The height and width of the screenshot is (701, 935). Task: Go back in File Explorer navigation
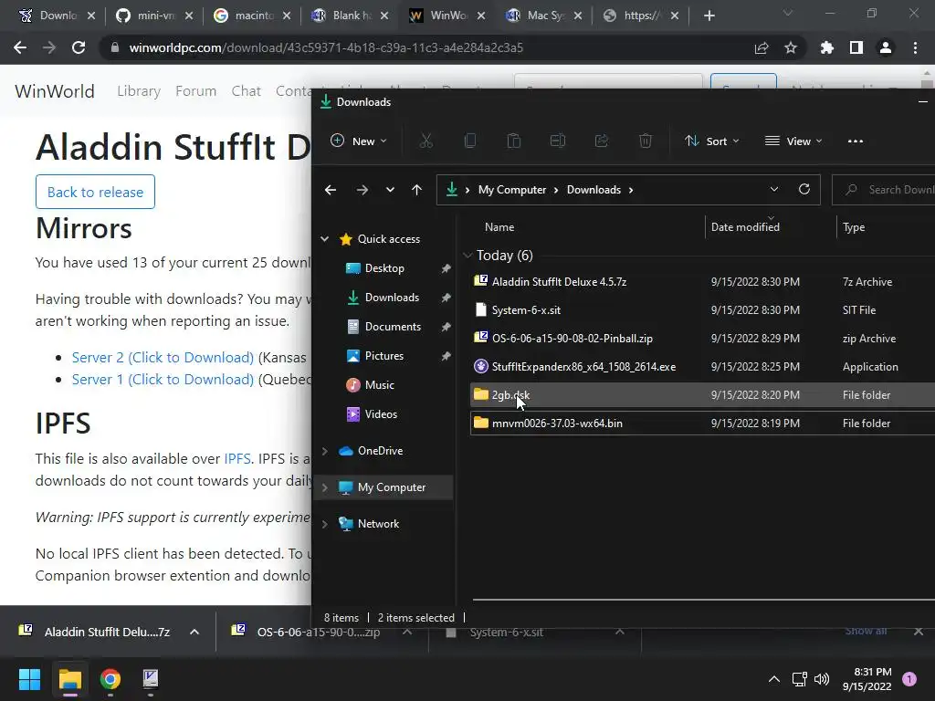click(x=331, y=190)
